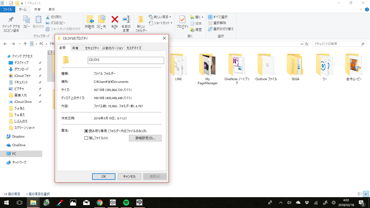Collapse the ribbon with the chevron

[361, 9]
